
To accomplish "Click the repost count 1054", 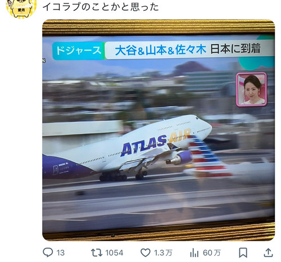I will pos(114,253).
